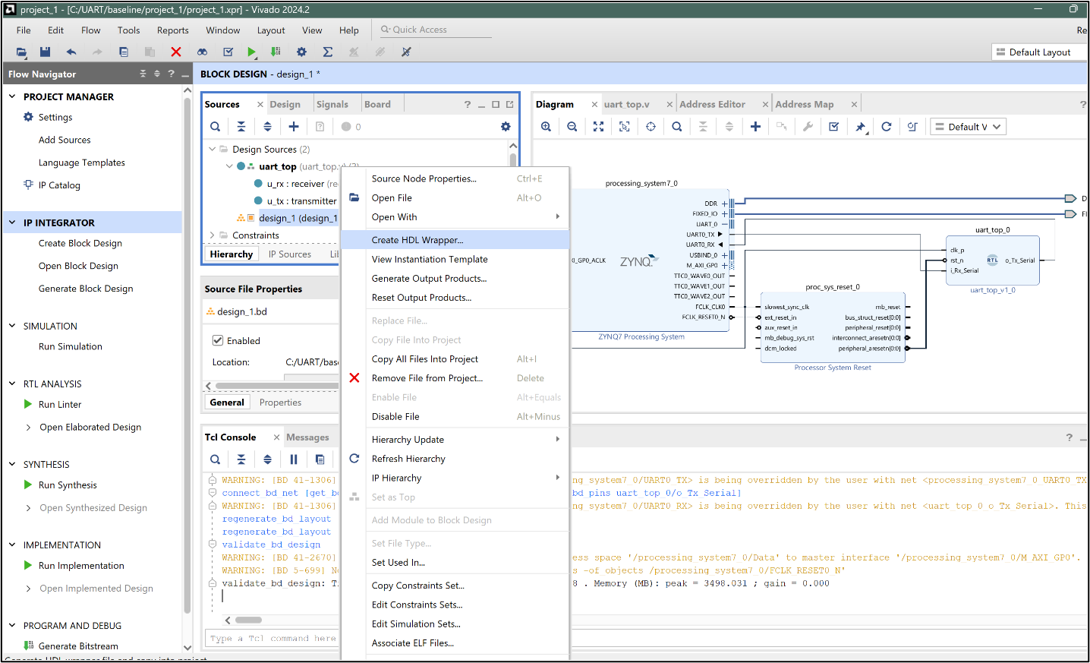Click Zoom Fit in the Diagram toolbar
The width and height of the screenshot is (1090, 663).
click(x=598, y=126)
